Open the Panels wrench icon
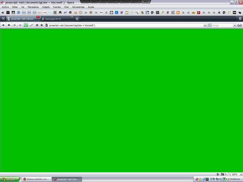This screenshot has height=182, width=243. tap(3, 19)
